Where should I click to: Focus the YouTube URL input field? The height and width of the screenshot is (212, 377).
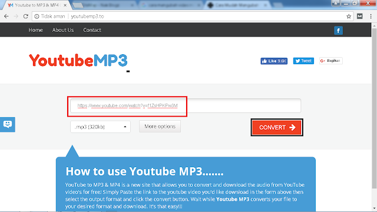186,105
